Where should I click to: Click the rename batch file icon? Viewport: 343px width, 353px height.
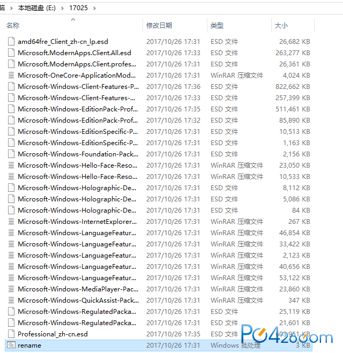pyautogui.click(x=11, y=345)
